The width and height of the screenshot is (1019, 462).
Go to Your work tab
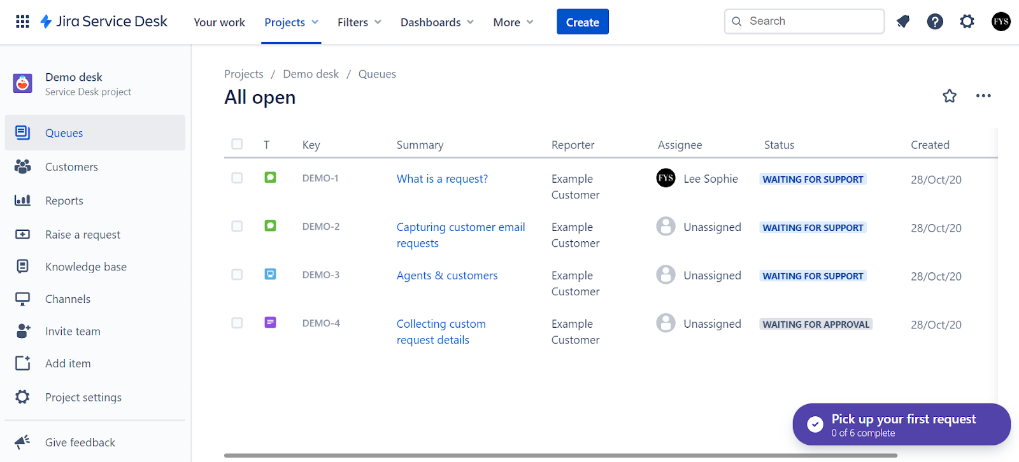tap(219, 22)
